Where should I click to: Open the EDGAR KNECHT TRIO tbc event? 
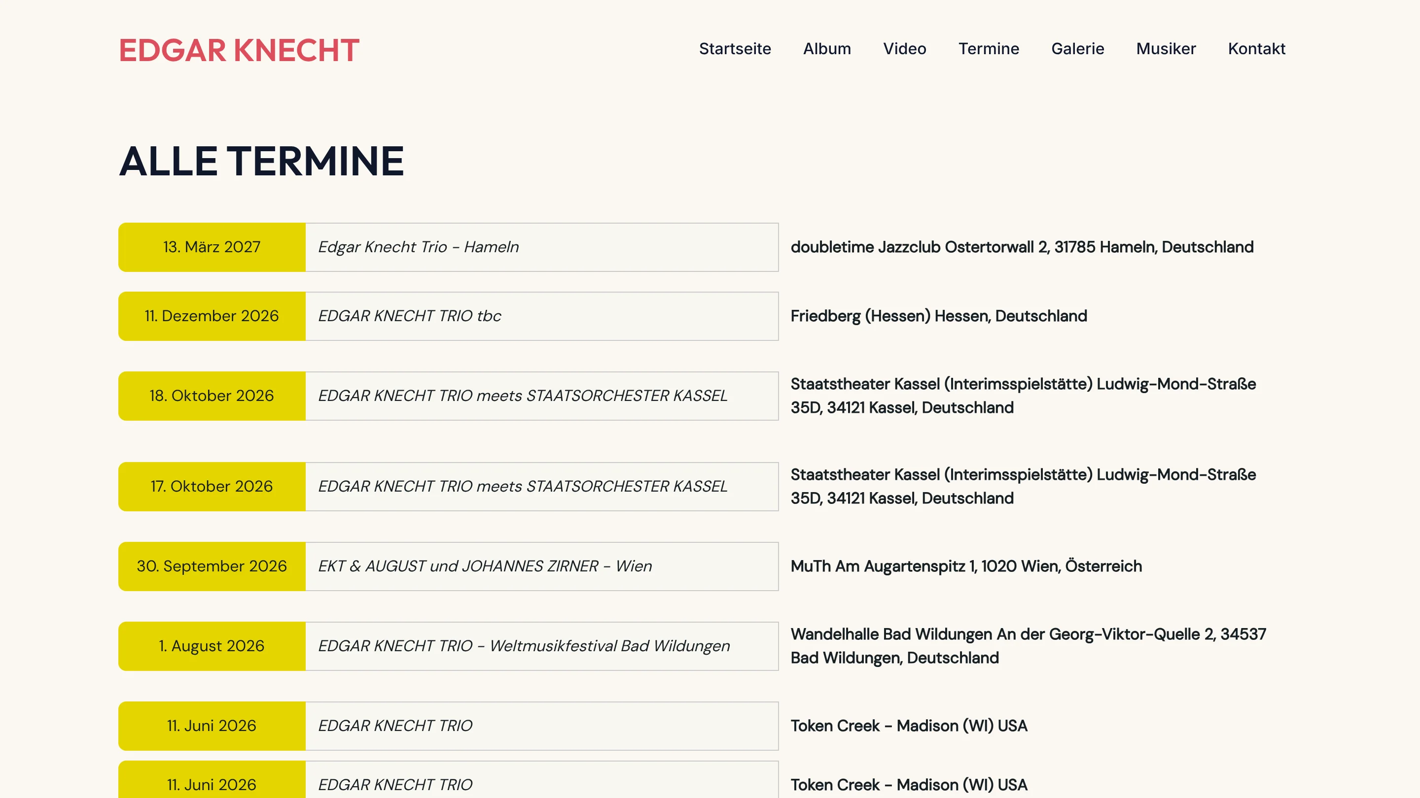pyautogui.click(x=542, y=316)
